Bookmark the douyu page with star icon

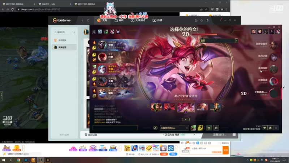[x=206, y=9]
